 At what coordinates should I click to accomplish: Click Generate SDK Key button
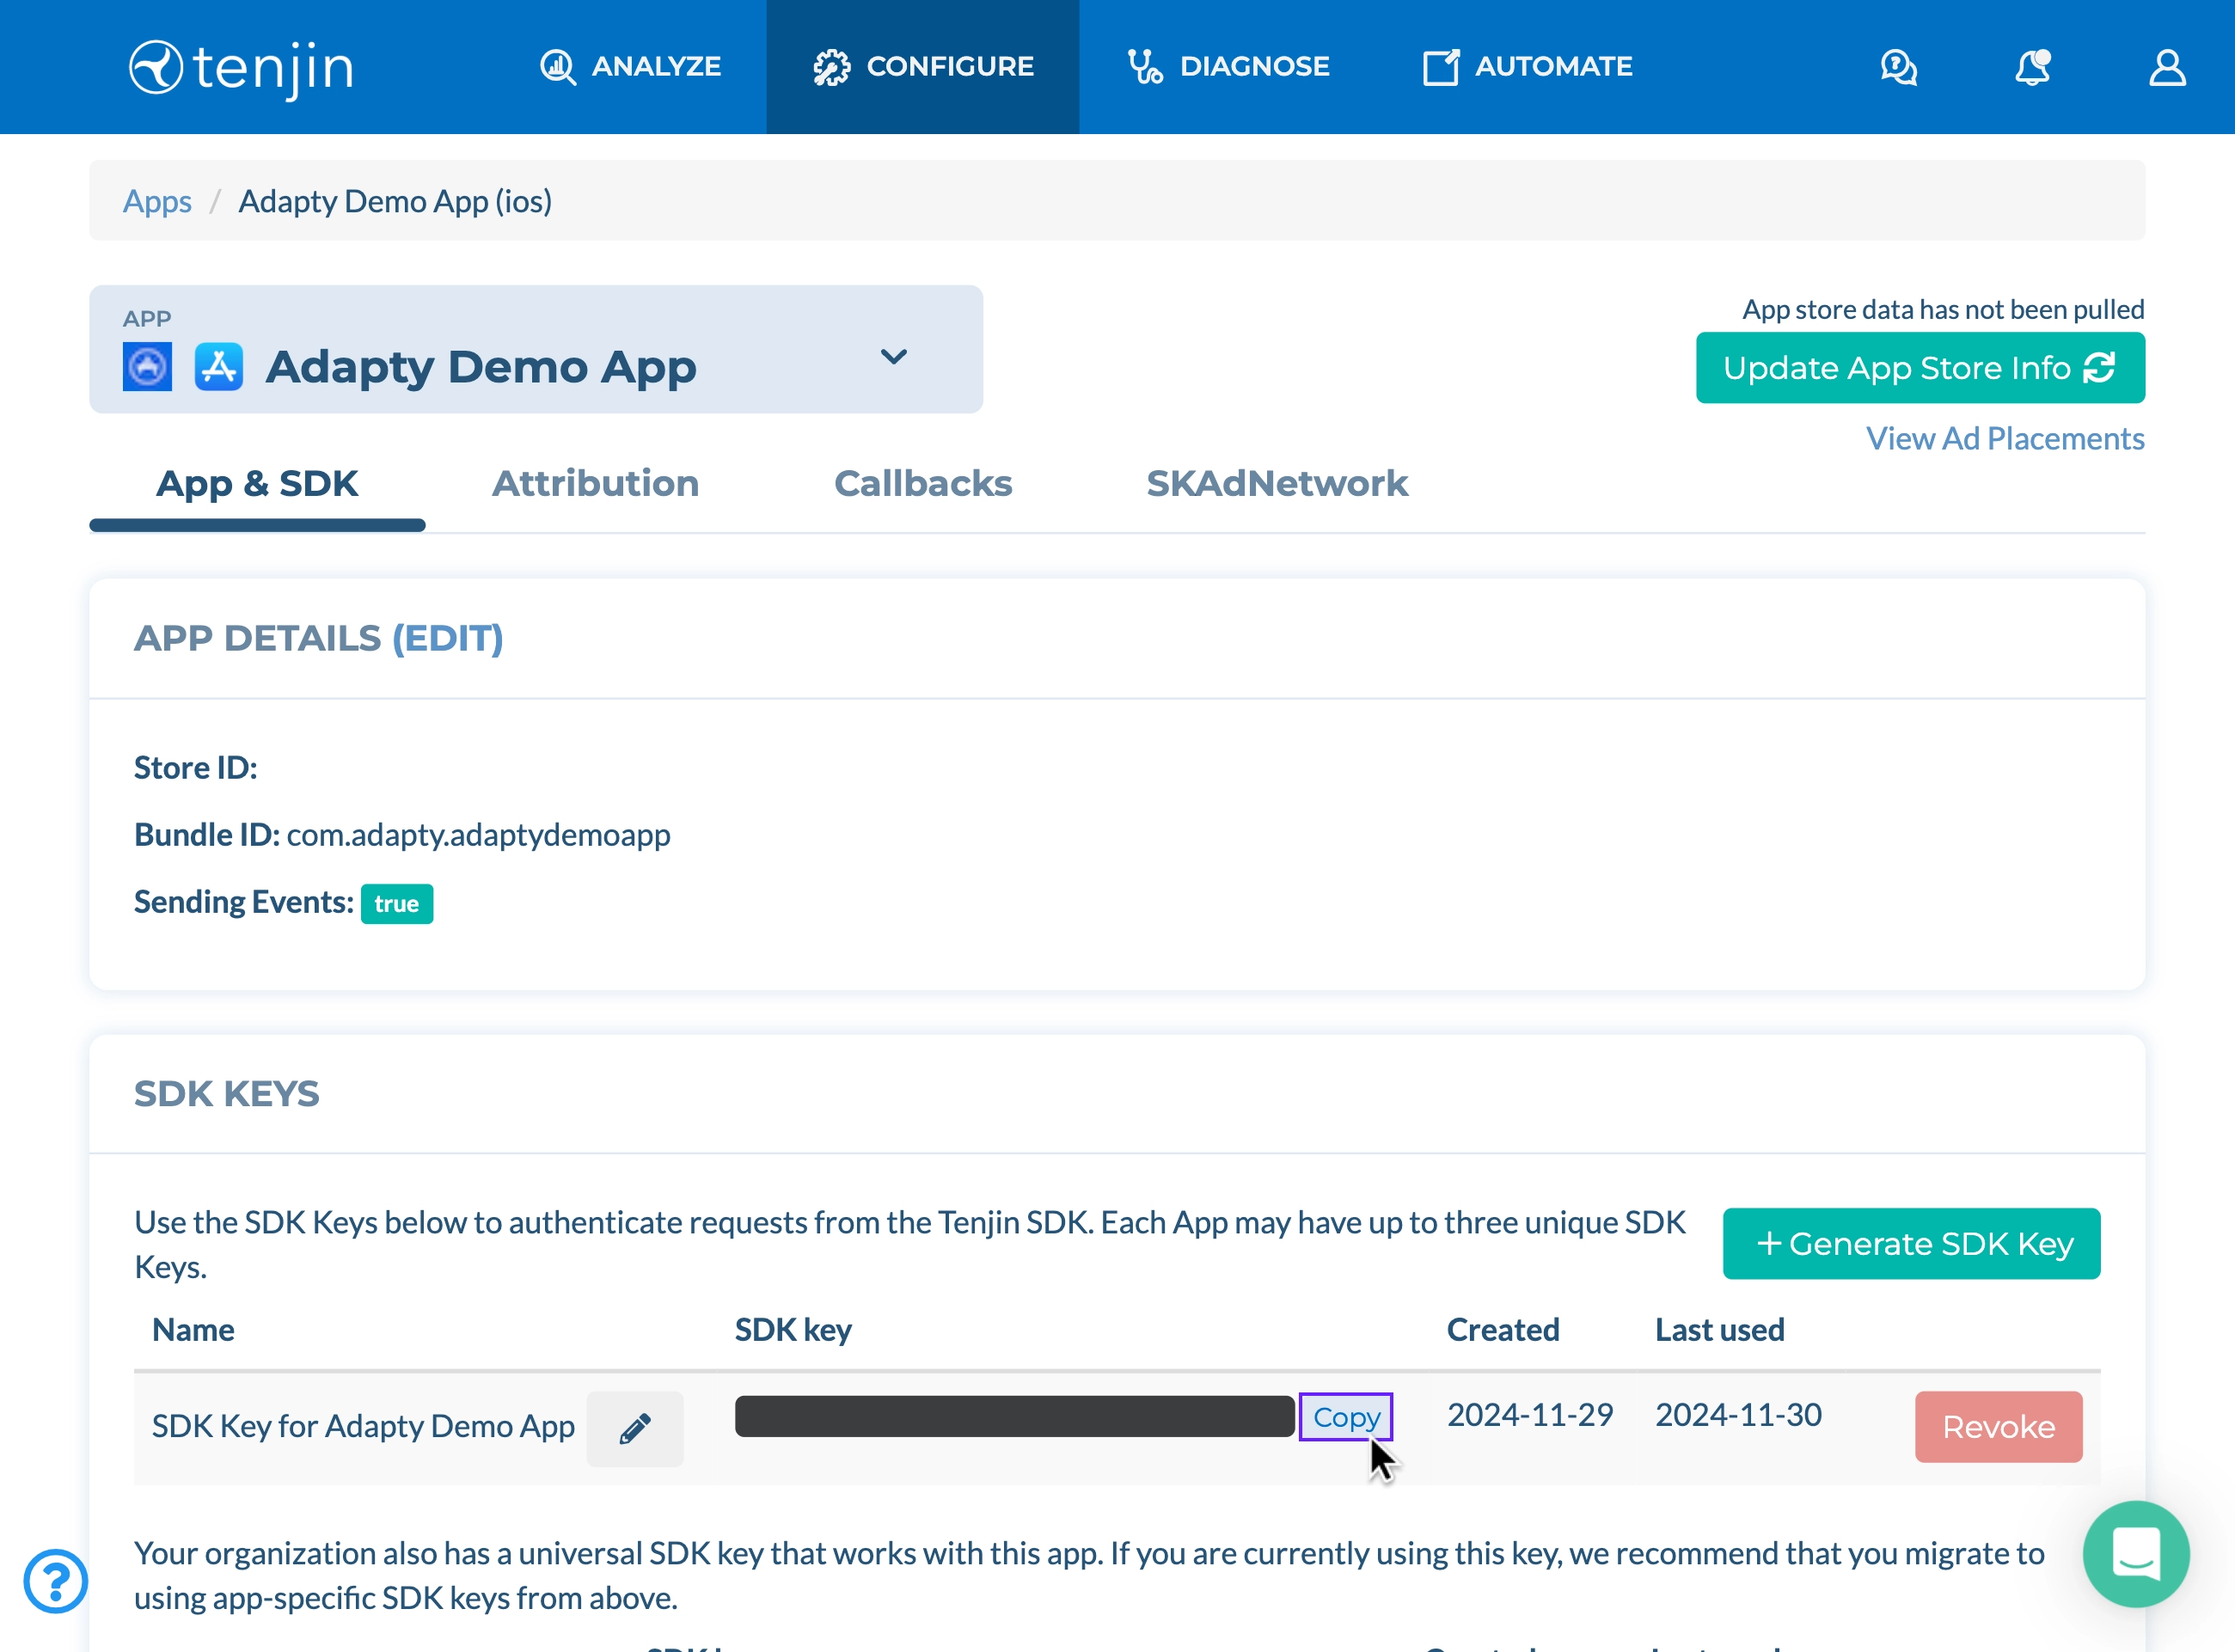(1910, 1243)
